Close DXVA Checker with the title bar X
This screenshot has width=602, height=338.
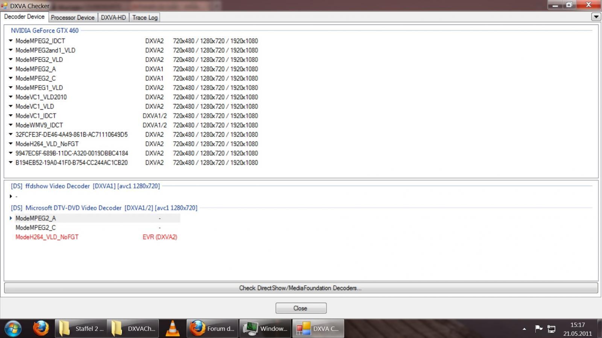[x=589, y=5]
